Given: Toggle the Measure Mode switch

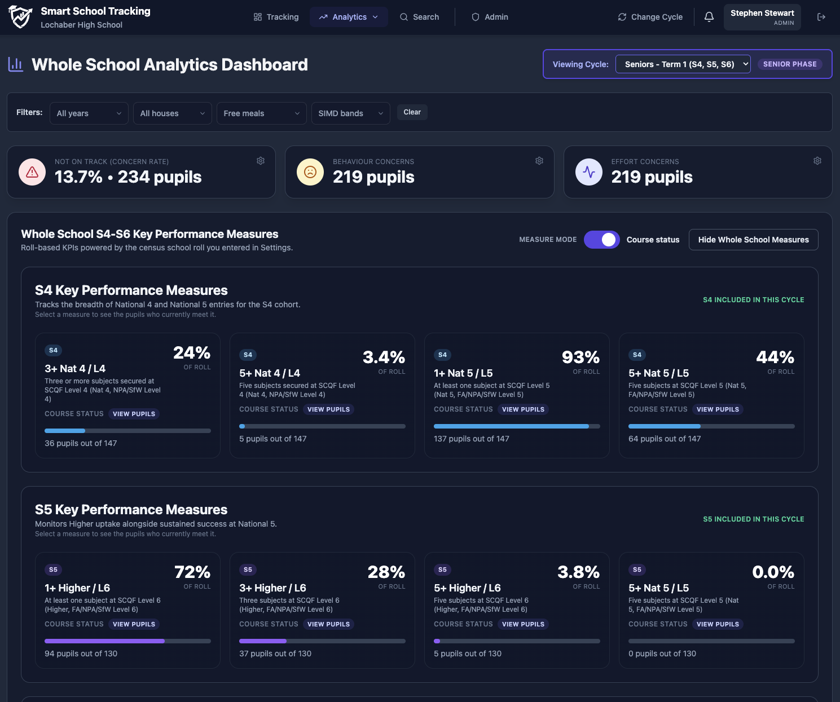Looking at the screenshot, I should pos(601,240).
